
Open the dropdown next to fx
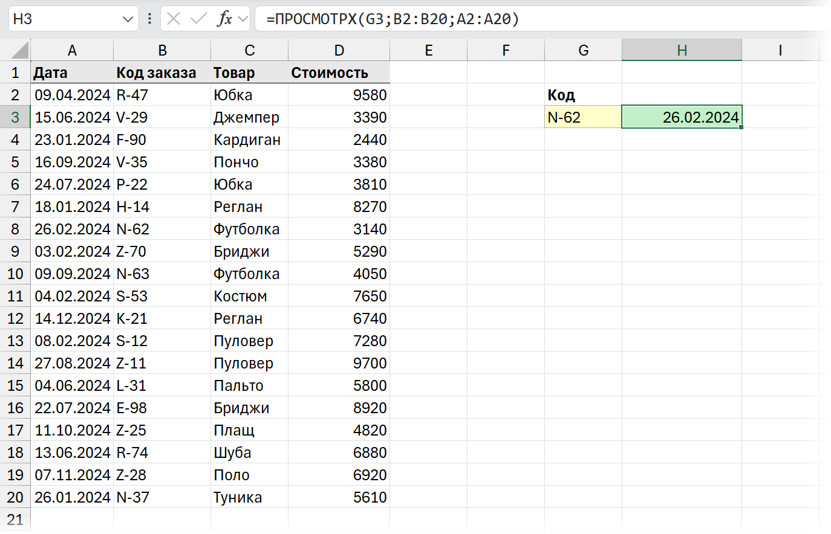coord(243,19)
